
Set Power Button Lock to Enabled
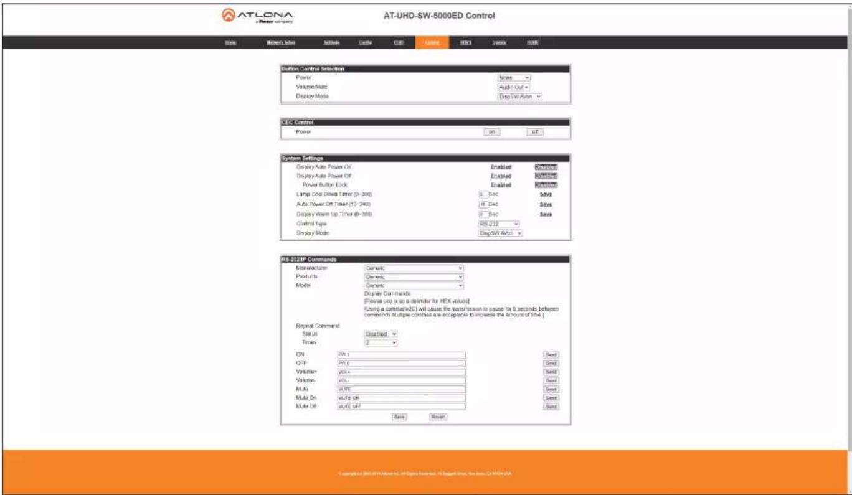coord(501,185)
